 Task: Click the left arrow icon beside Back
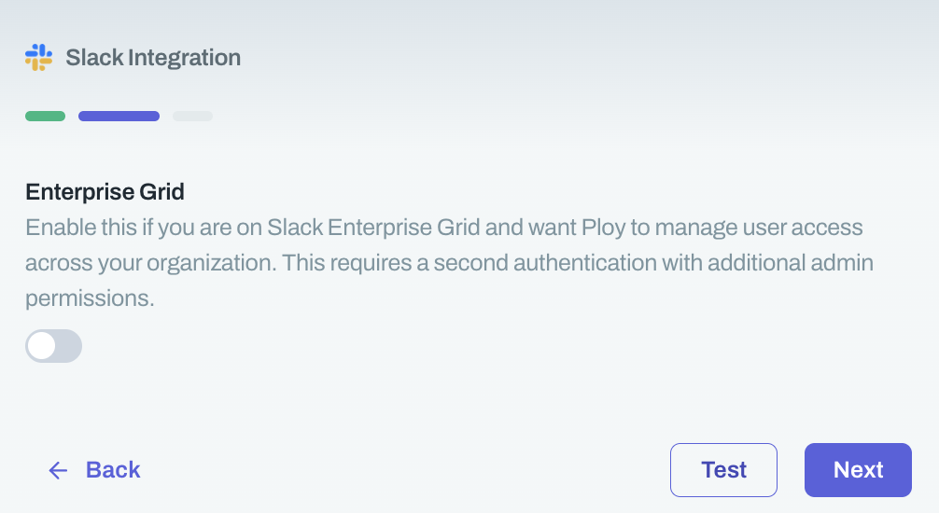pyautogui.click(x=58, y=470)
